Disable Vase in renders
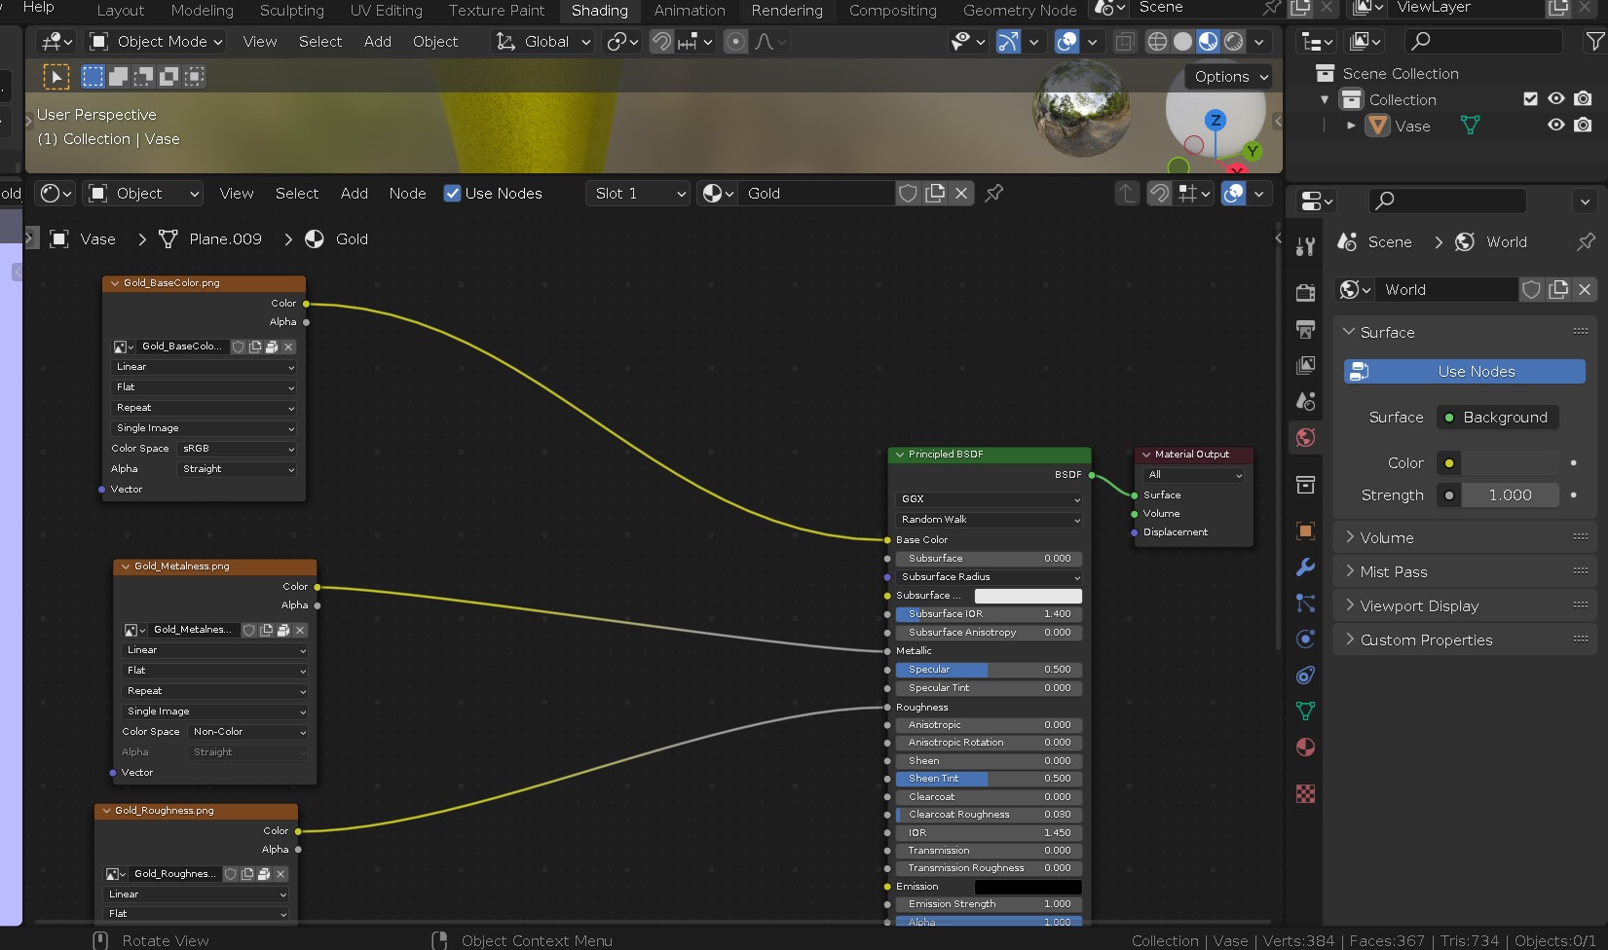The image size is (1608, 950). click(x=1583, y=126)
